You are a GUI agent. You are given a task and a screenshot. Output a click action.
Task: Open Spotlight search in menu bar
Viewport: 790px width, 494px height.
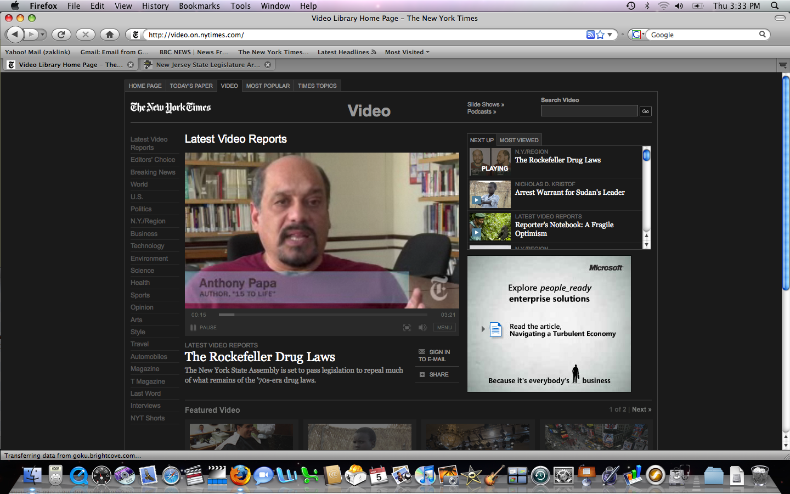[775, 5]
